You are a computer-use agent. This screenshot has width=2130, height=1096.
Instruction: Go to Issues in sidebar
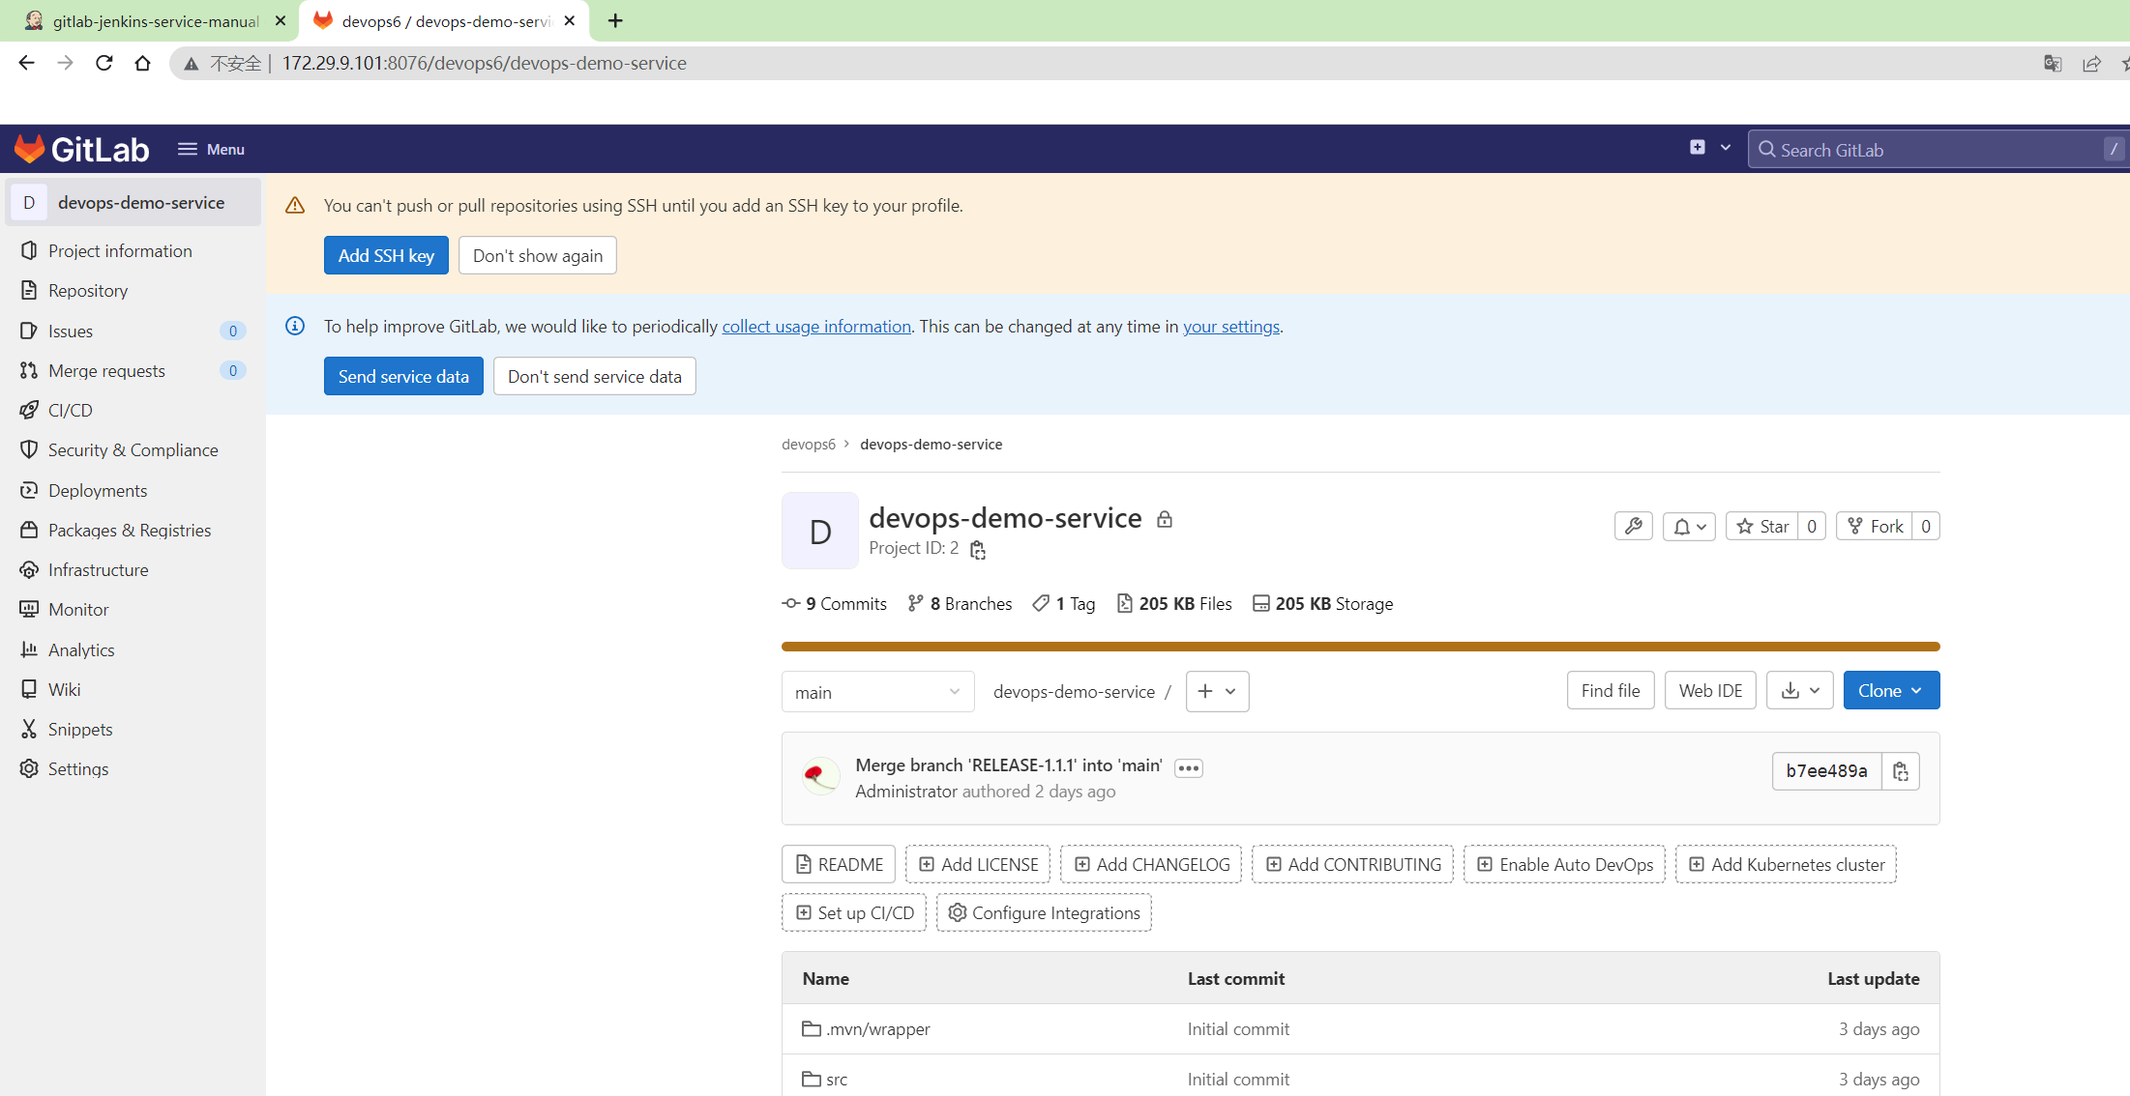pos(71,331)
